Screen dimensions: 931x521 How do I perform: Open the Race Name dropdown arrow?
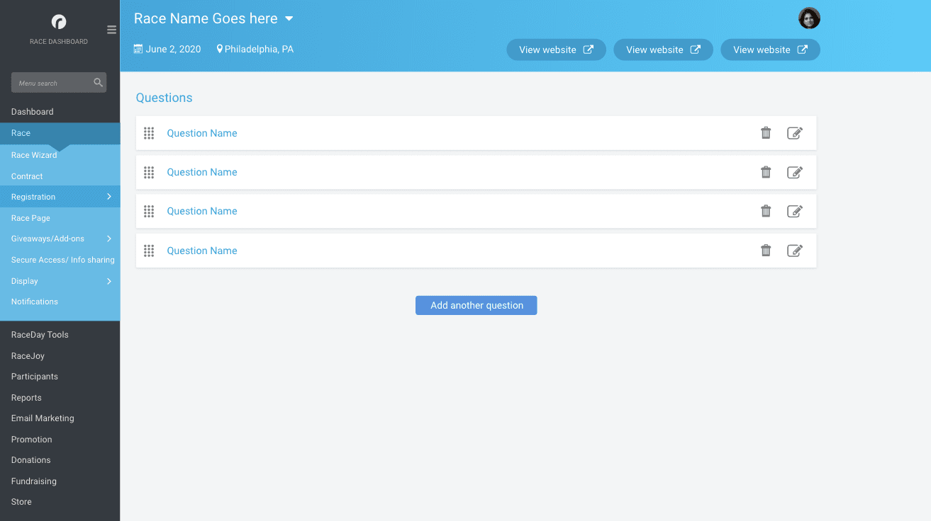pyautogui.click(x=289, y=19)
